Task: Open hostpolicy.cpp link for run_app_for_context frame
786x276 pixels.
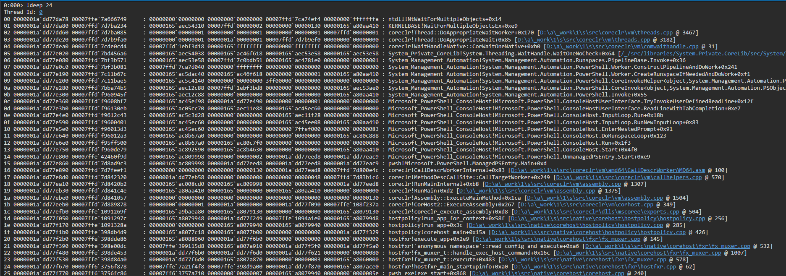Action: click(x=608, y=219)
